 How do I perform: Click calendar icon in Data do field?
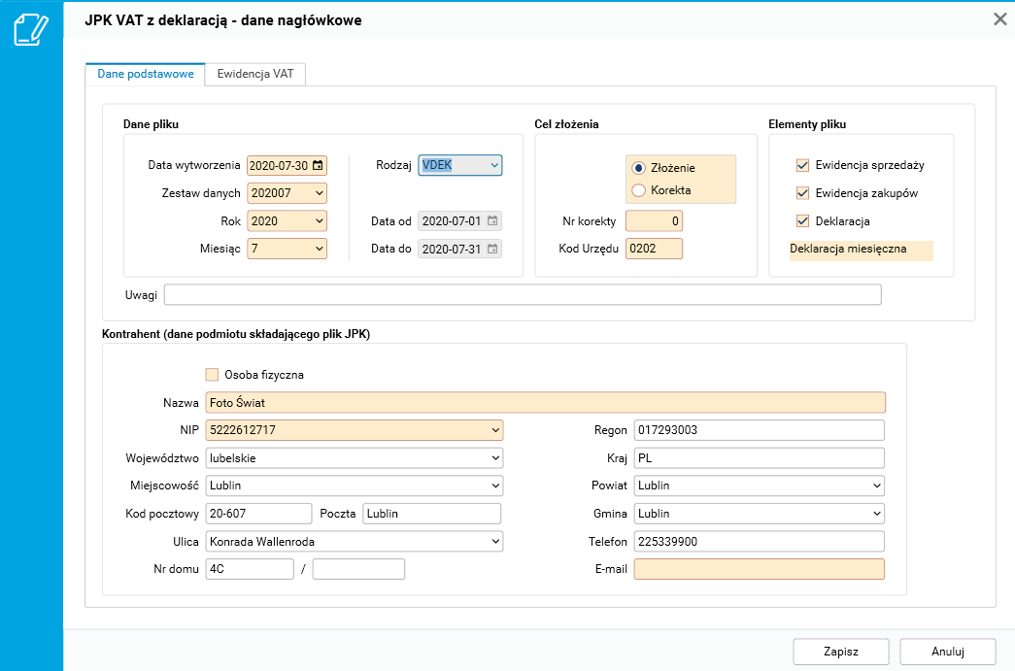(x=492, y=250)
